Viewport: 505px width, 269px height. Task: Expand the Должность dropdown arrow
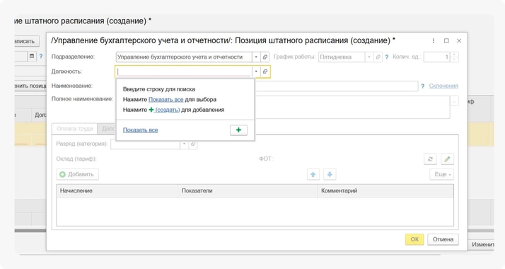pos(256,71)
